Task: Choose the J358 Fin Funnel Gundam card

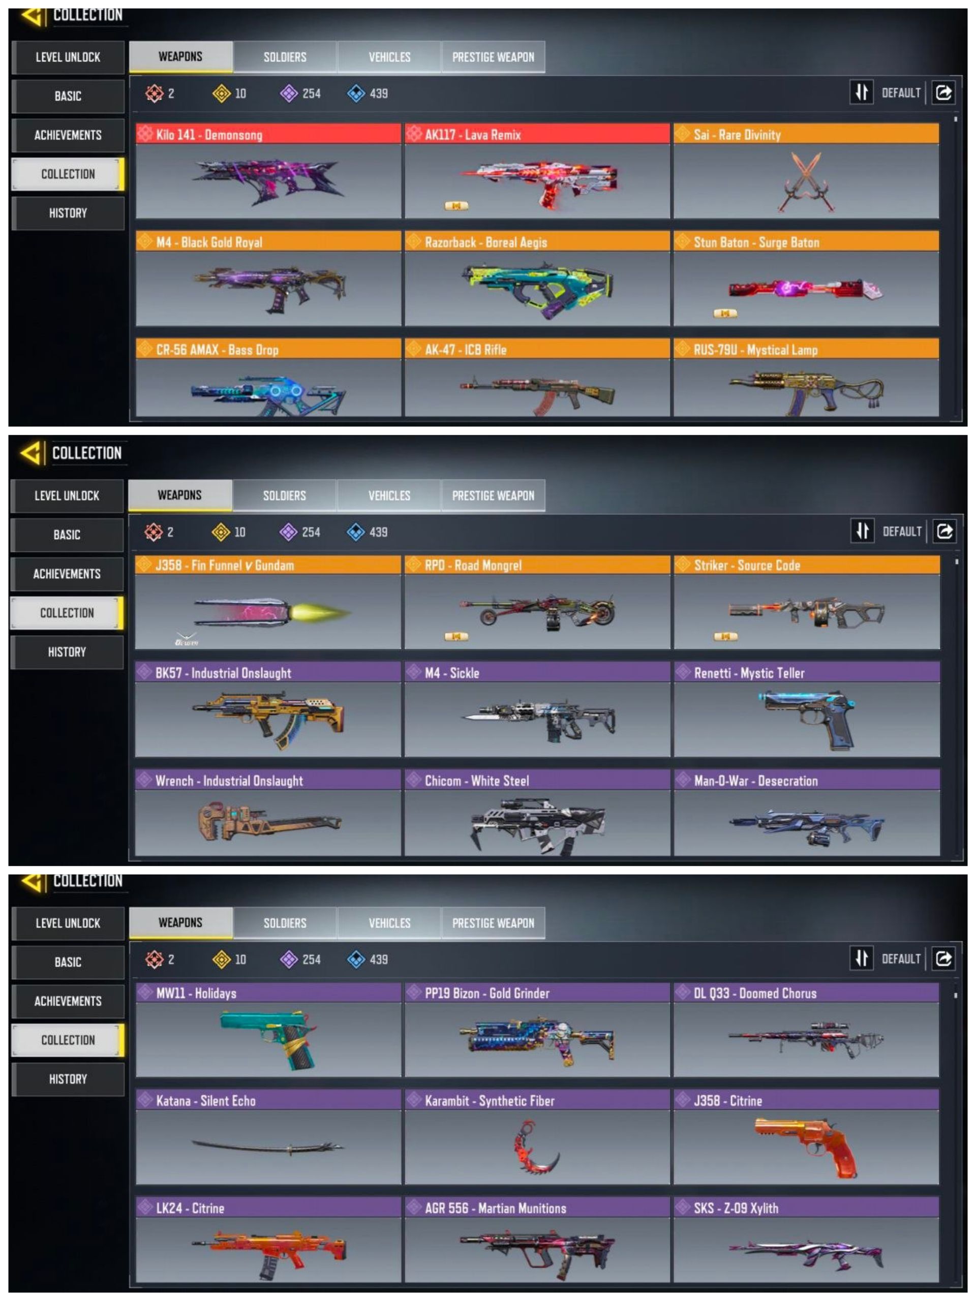Action: [268, 602]
